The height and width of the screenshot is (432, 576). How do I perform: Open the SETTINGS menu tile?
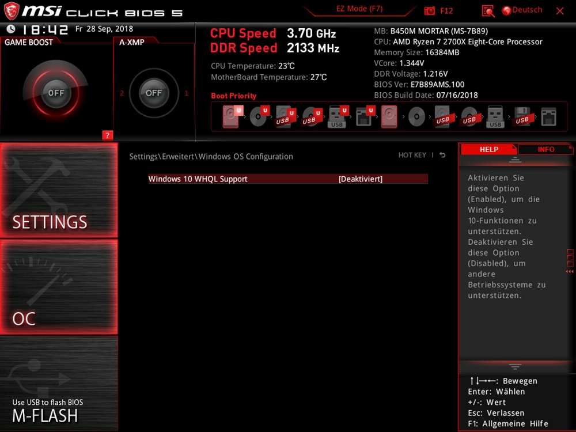click(x=59, y=190)
